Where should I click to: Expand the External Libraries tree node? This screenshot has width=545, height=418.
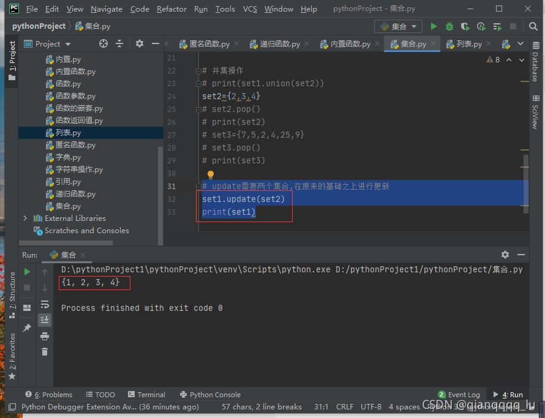tap(25, 218)
